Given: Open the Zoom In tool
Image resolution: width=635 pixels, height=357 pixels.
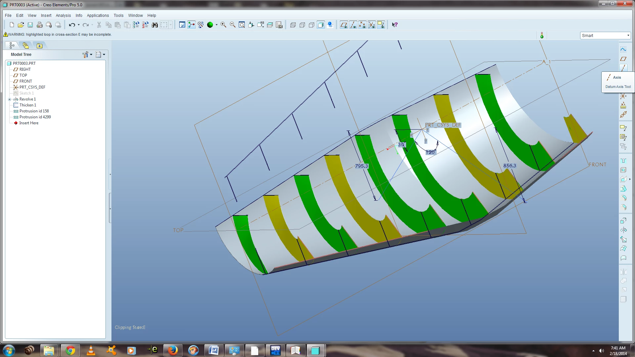Looking at the screenshot, I should (x=224, y=25).
